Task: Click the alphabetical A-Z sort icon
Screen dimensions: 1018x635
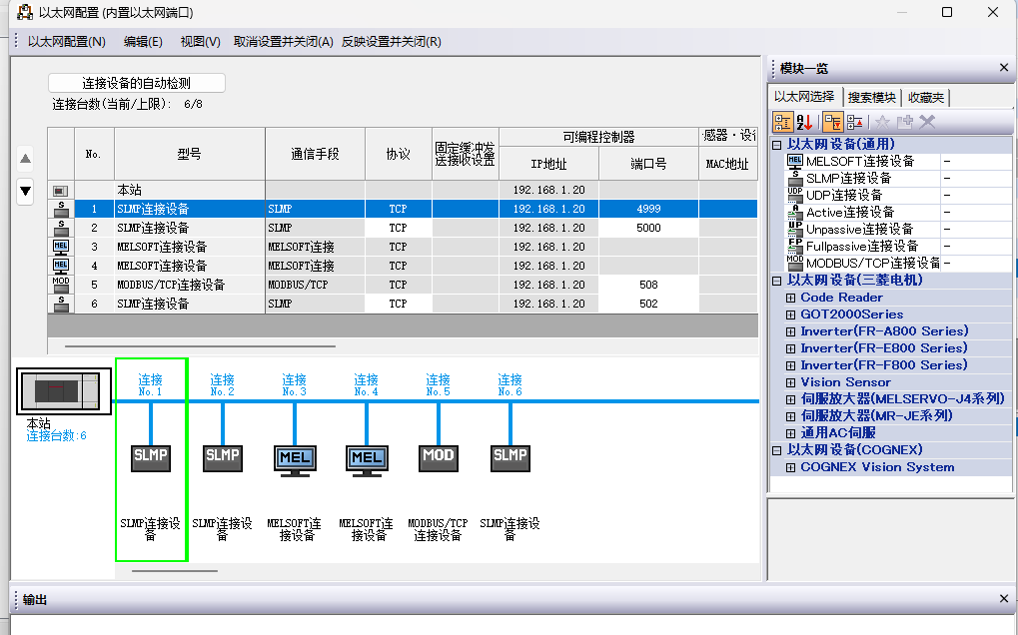Action: [805, 122]
